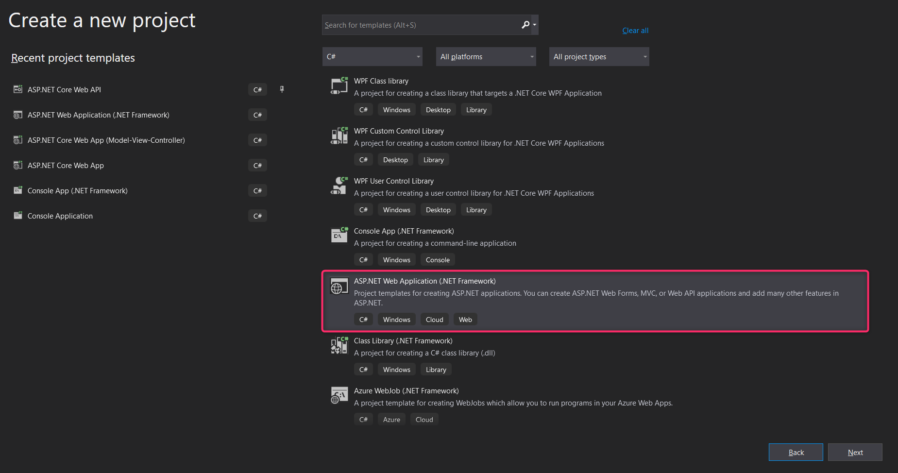Click the Azure tag under Azure WebJob
This screenshot has width=898, height=473.
[x=391, y=420]
